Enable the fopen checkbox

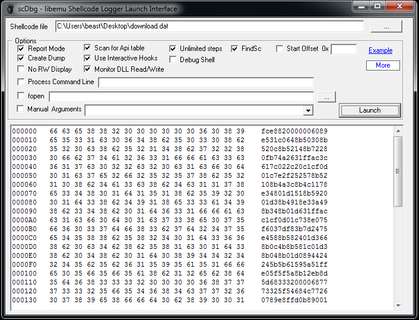click(21, 95)
